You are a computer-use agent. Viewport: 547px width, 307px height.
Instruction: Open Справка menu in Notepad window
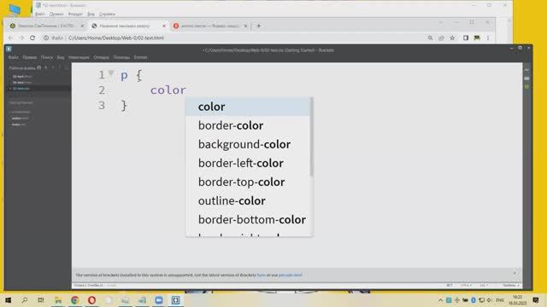[x=107, y=14]
